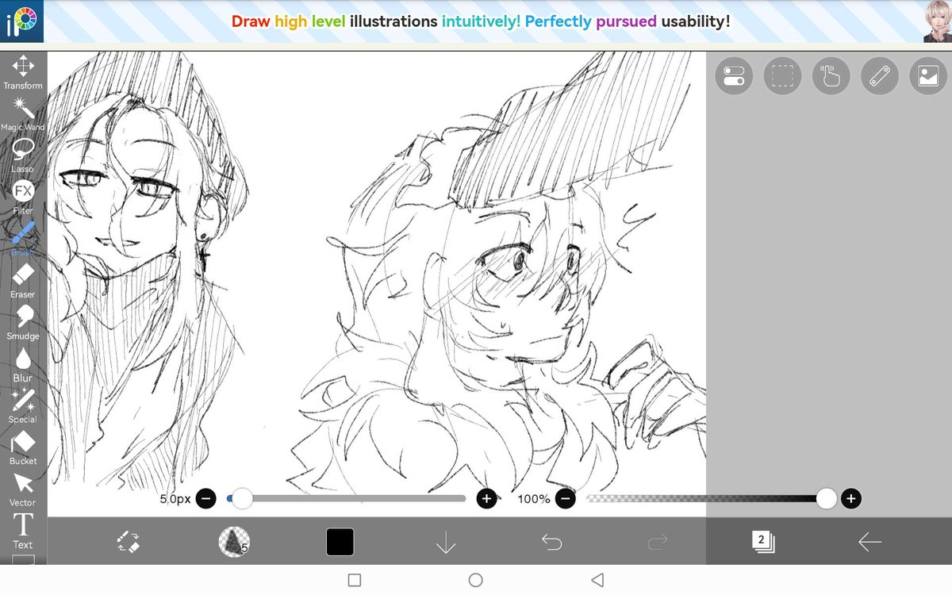Screen dimensions: 952x595
Task: Open the canvas material image icon
Action: (x=928, y=76)
